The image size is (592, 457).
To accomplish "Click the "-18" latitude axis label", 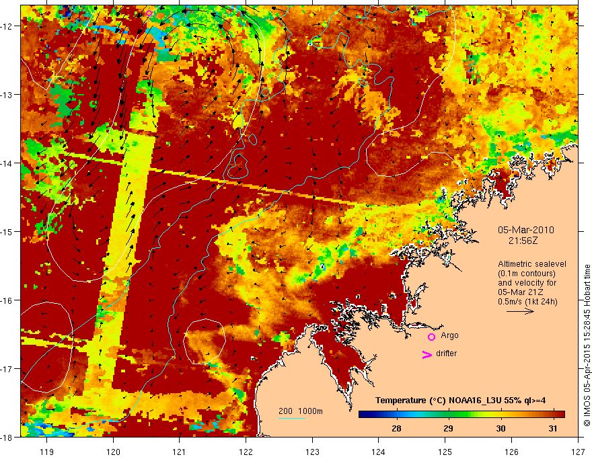I will (7, 437).
